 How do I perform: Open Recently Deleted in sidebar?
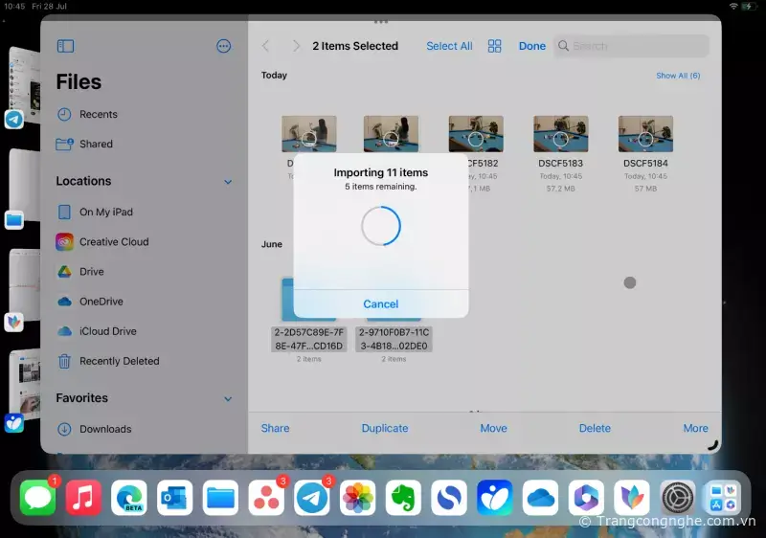(119, 361)
